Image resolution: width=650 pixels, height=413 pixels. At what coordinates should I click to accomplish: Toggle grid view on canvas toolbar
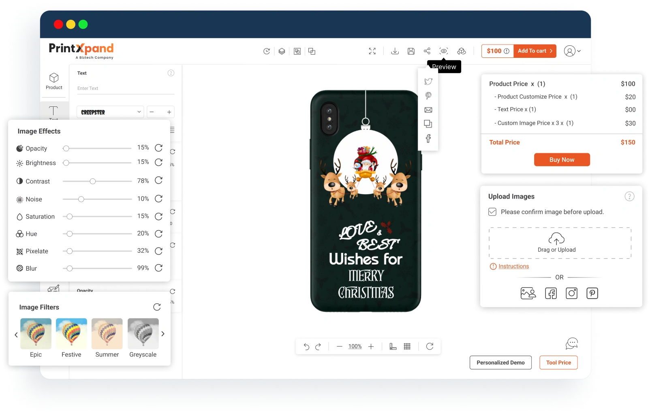[x=407, y=346]
